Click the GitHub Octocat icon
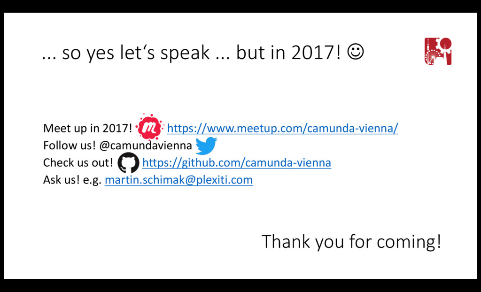 128,162
